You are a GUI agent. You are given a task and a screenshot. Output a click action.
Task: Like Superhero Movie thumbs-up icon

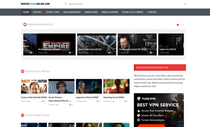(x=97, y=101)
